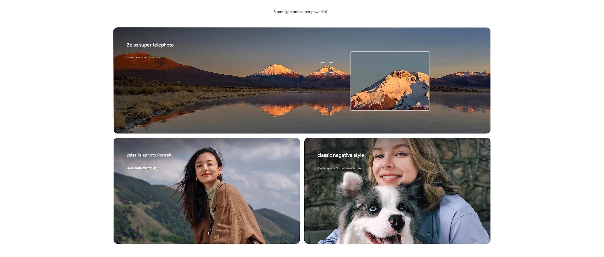Click the focus bracket on the distant peak
604x257 pixels.
(x=327, y=68)
